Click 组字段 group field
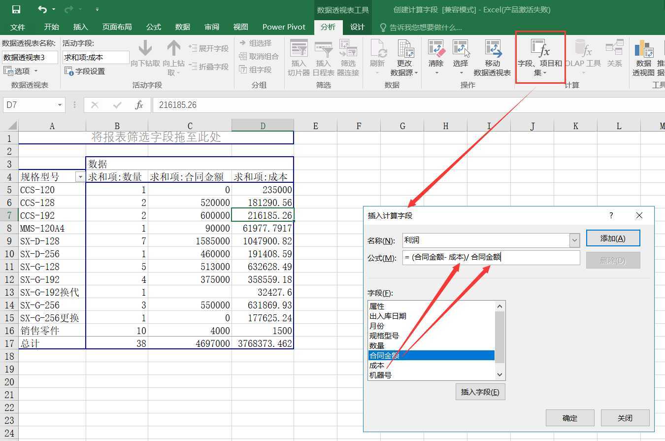This screenshot has height=441, width=665. pyautogui.click(x=255, y=69)
